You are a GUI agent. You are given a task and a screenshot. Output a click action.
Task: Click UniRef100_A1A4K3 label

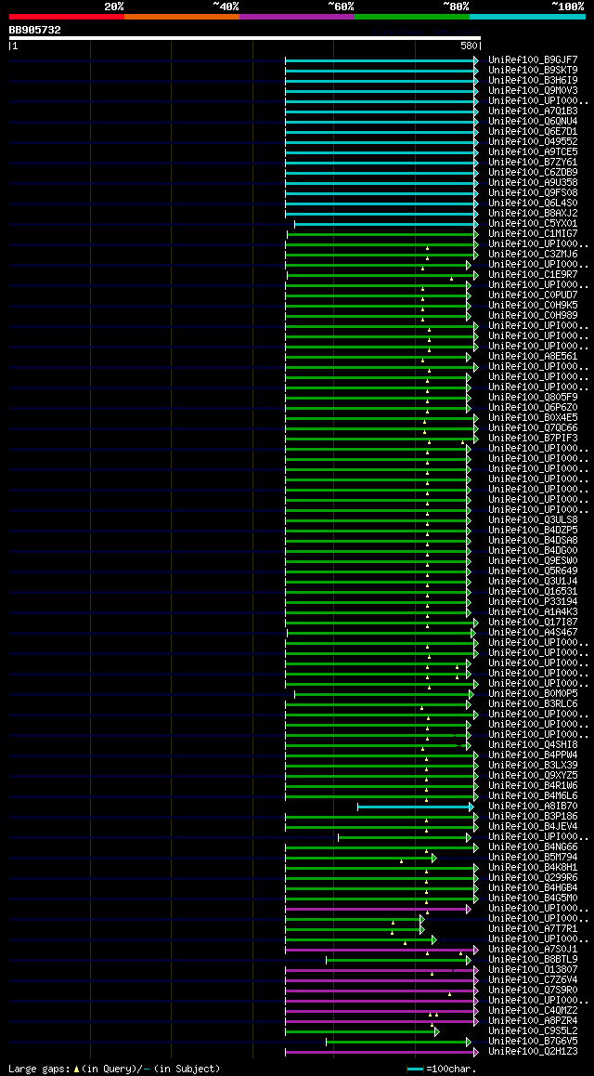(533, 611)
